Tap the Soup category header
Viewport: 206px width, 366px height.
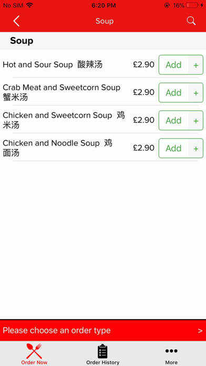pyautogui.click(x=22, y=41)
